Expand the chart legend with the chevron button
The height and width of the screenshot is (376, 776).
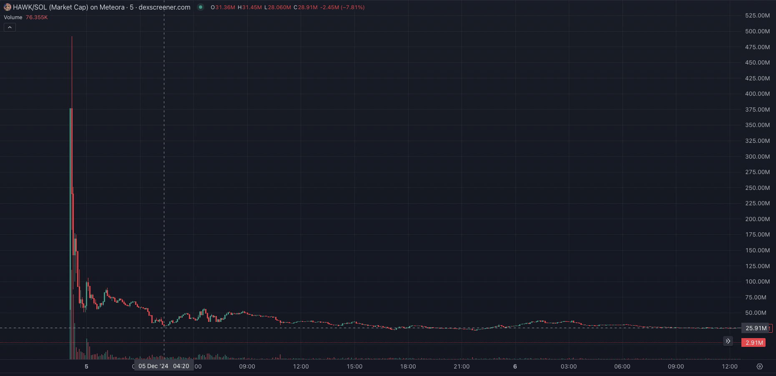tap(9, 27)
